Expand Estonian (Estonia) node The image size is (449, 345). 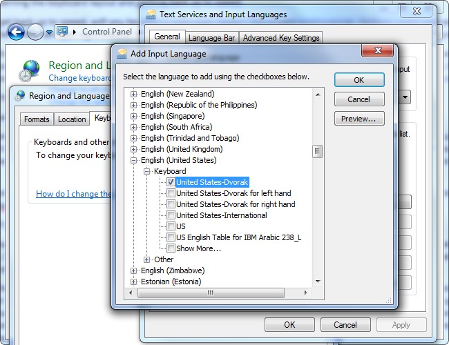(133, 282)
